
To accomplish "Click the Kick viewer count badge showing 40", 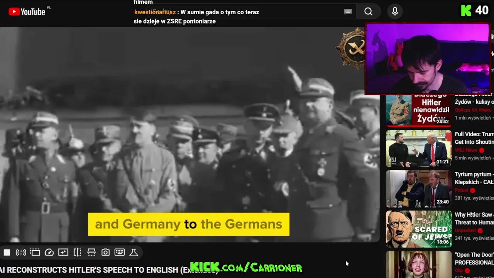I will coord(474,10).
